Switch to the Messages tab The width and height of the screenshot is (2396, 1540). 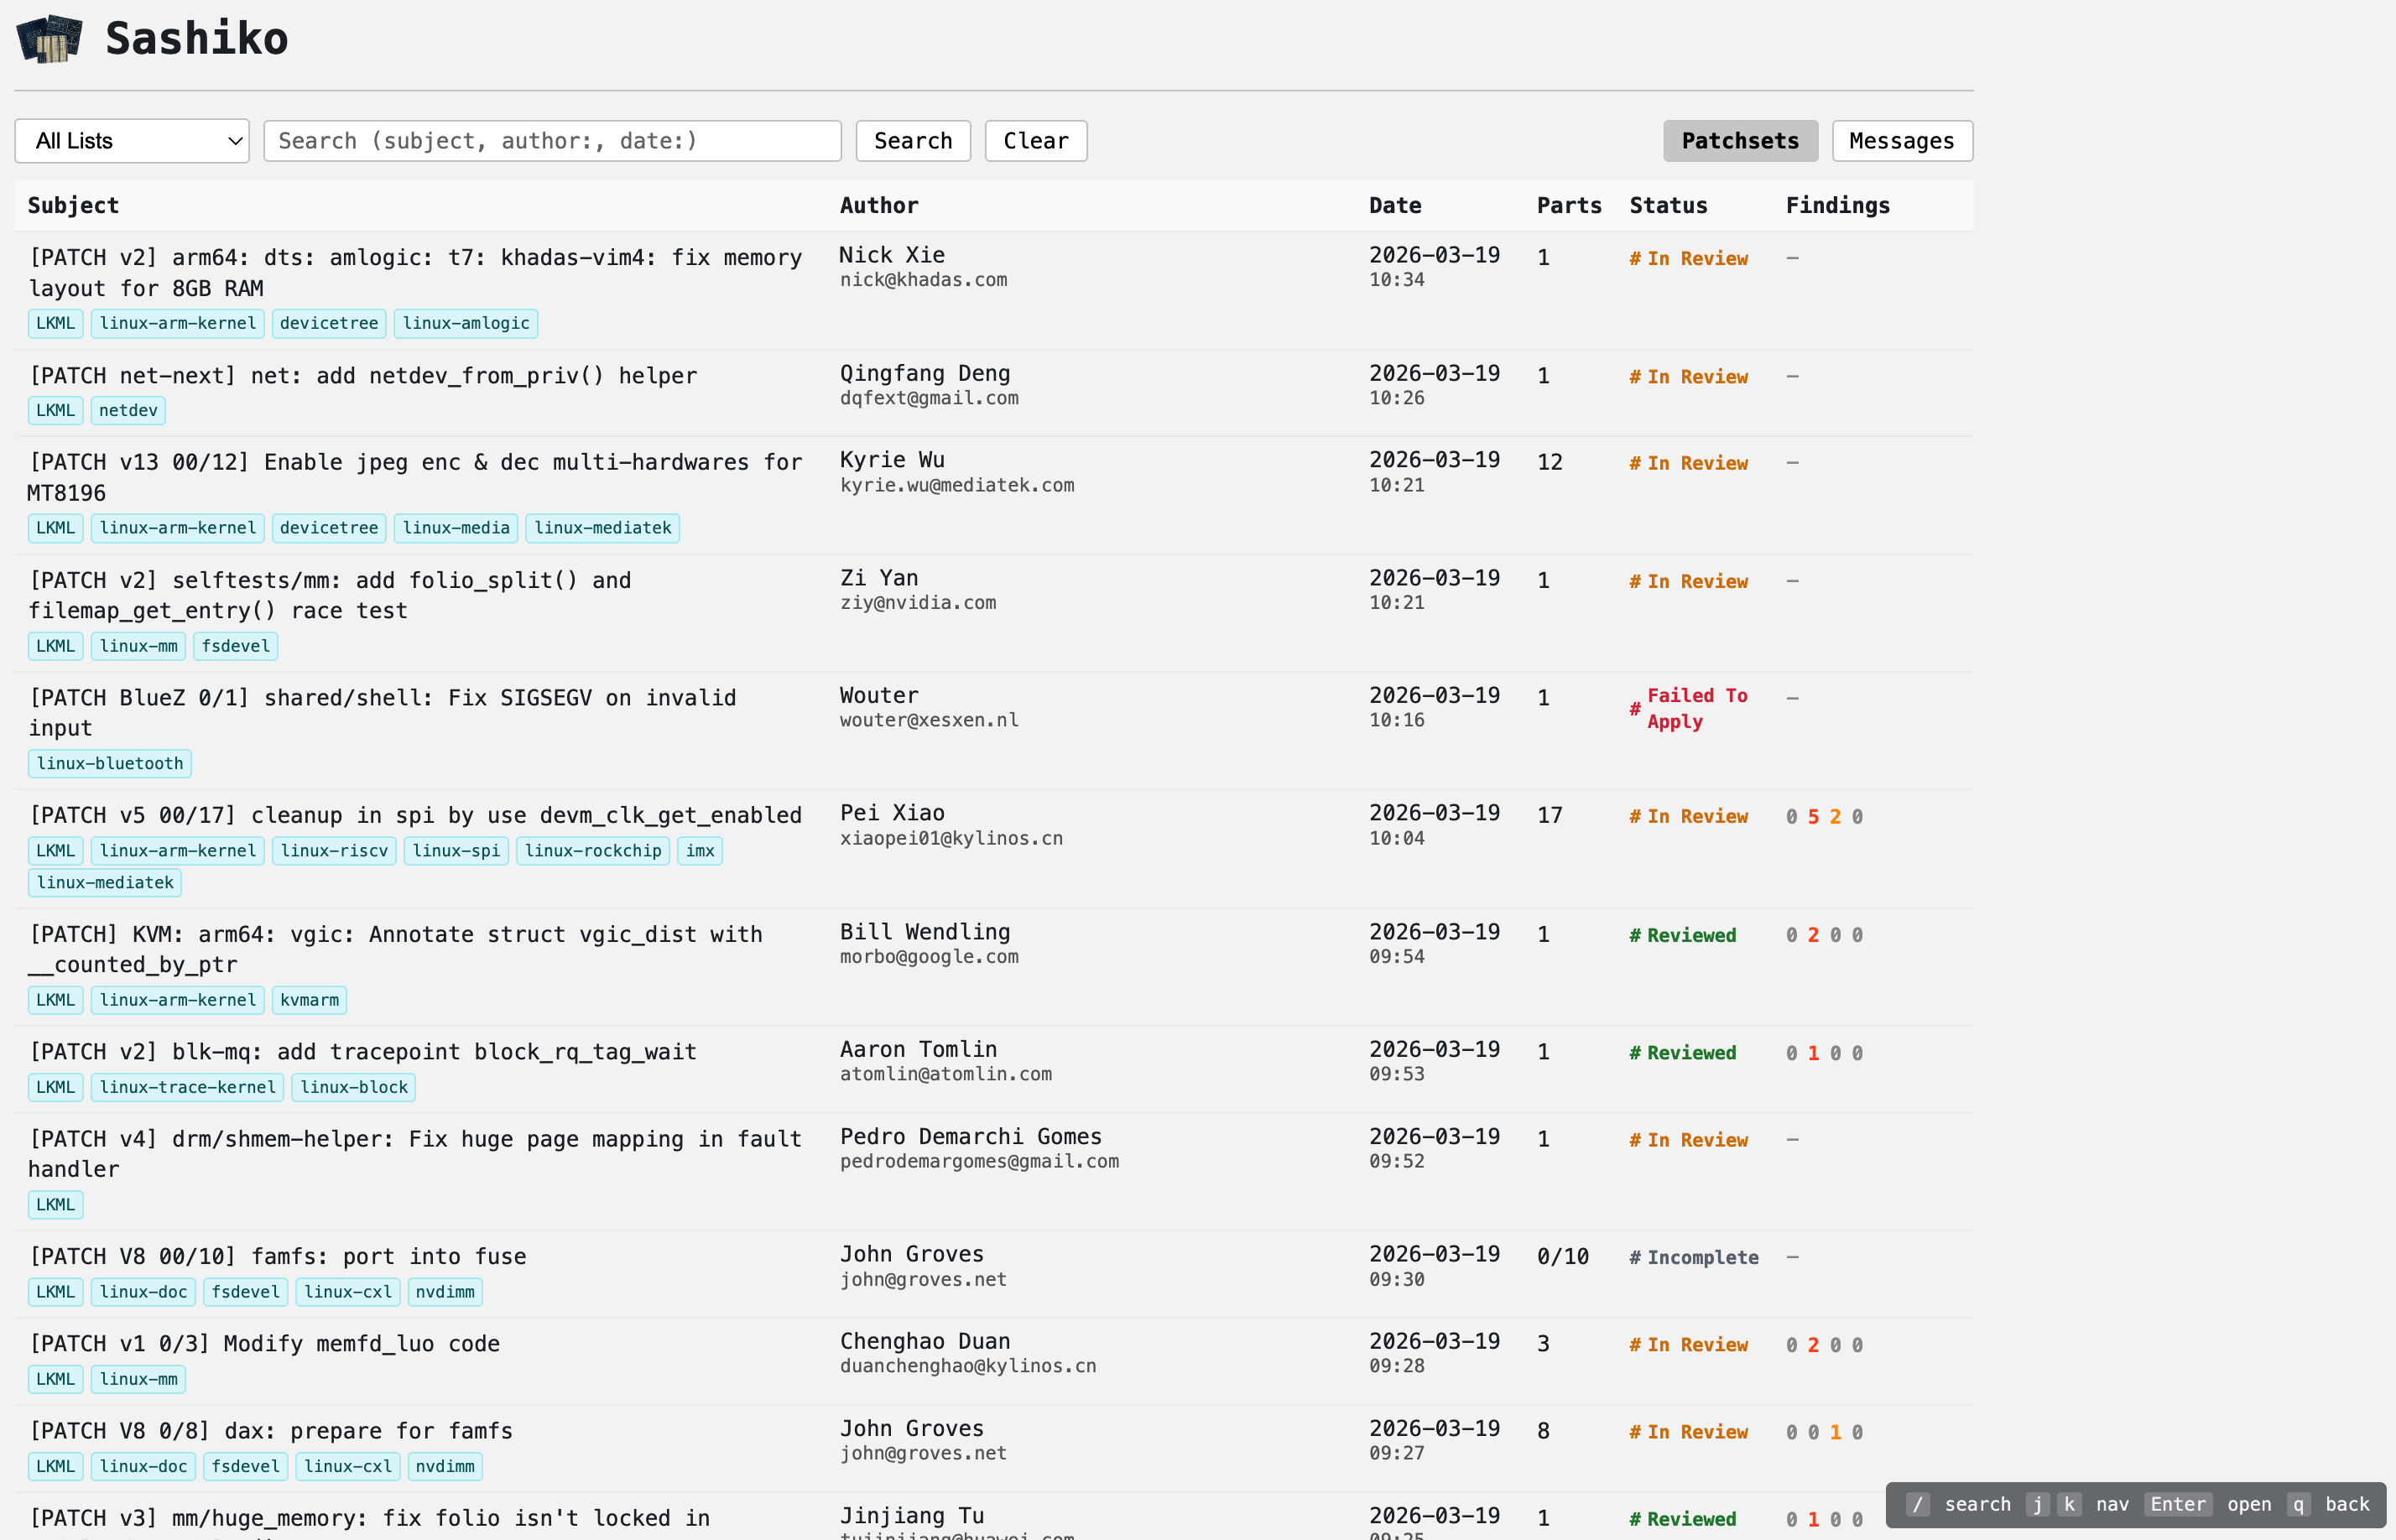1901,141
